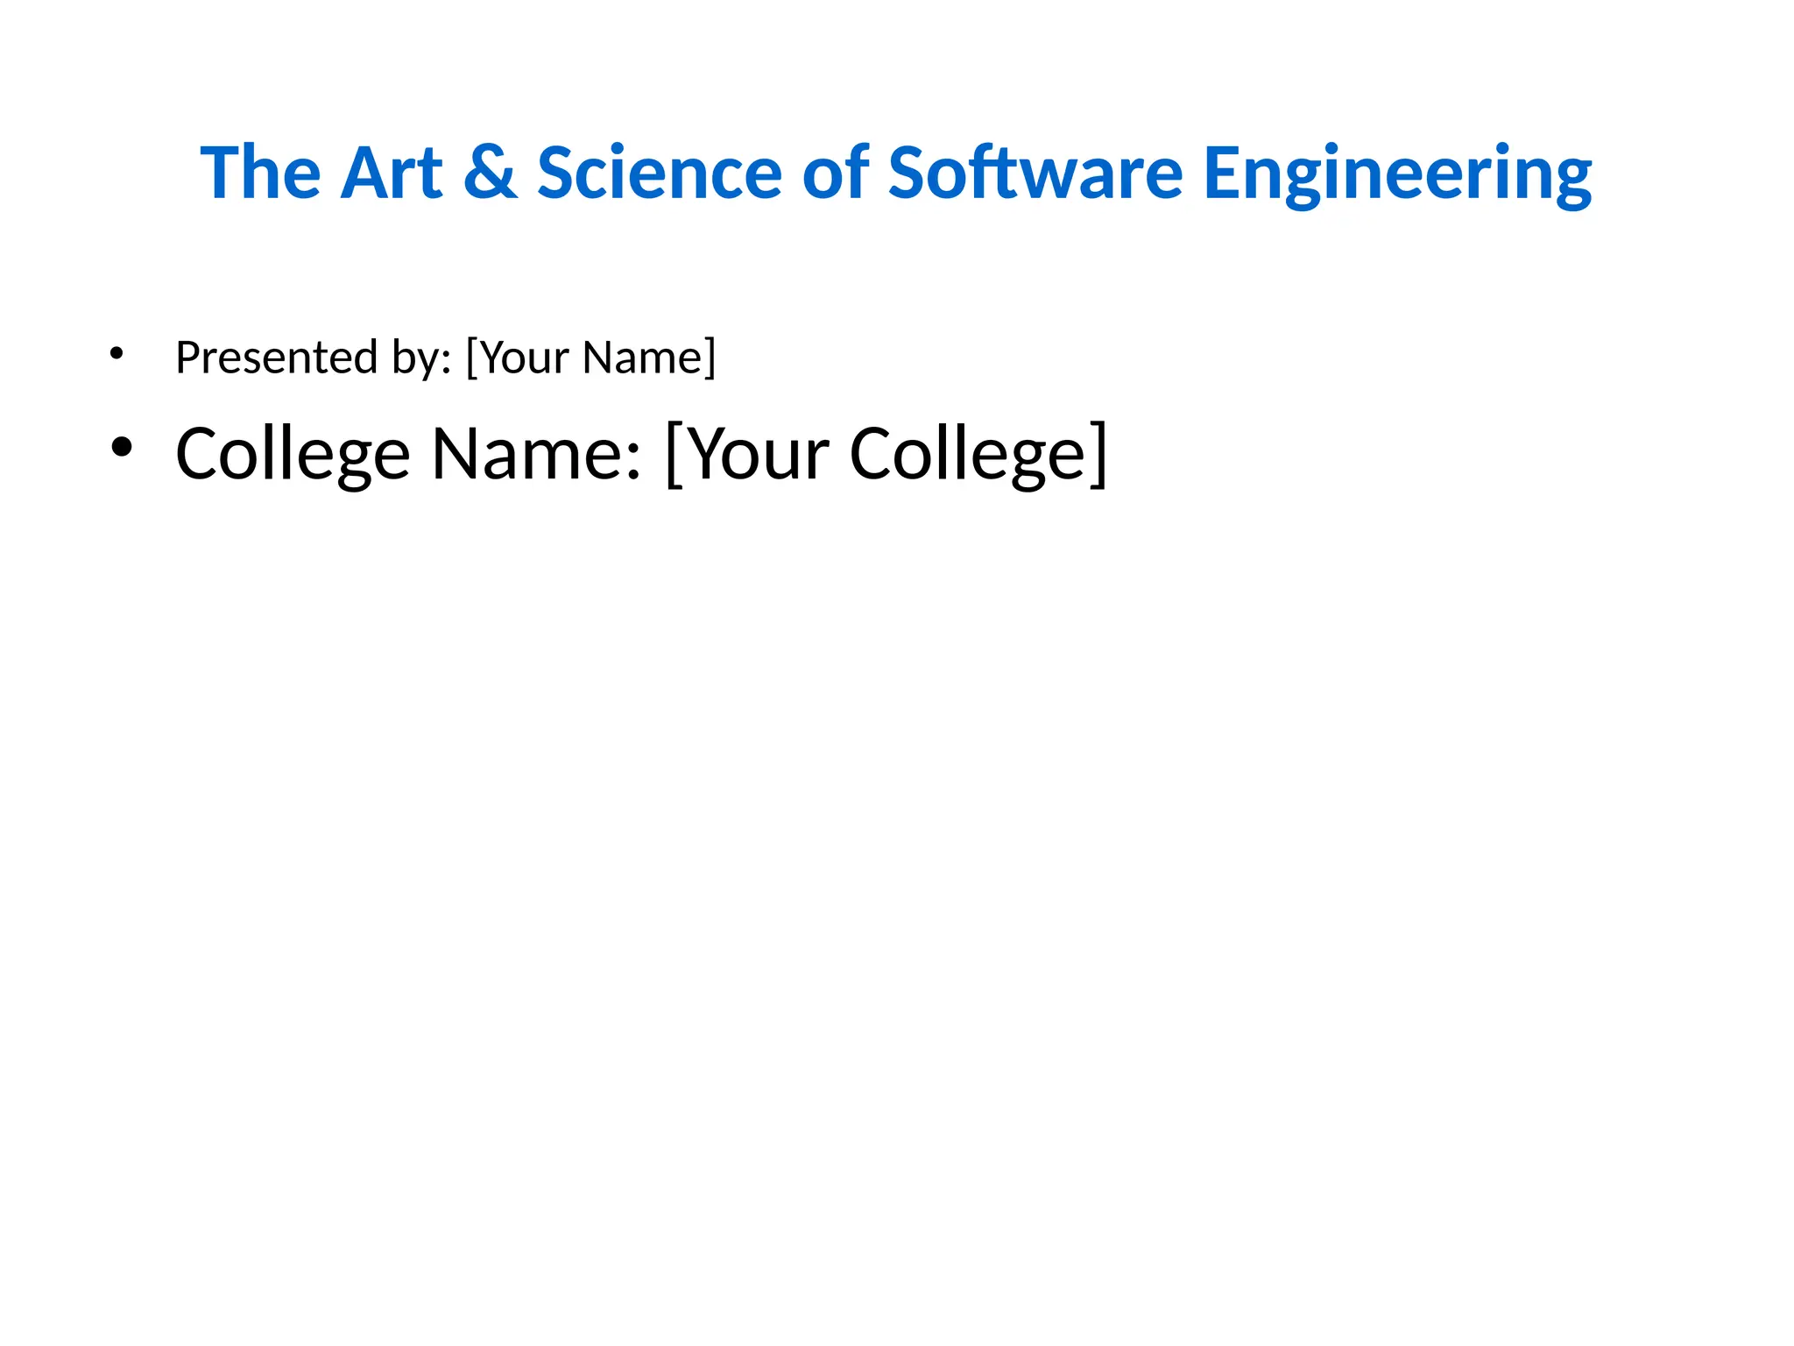The width and height of the screenshot is (1794, 1346).
Task: Click the word "The" starting the title
Action: [260, 174]
